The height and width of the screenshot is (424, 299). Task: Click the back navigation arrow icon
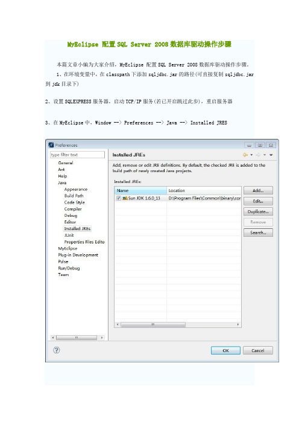(245, 155)
